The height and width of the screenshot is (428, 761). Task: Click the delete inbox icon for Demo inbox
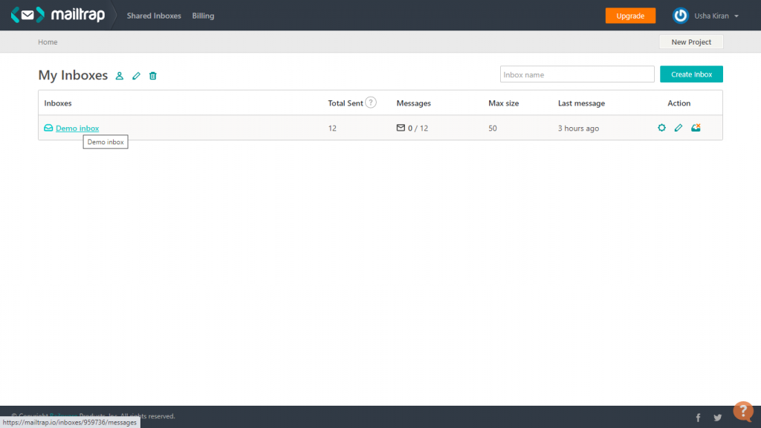(x=696, y=128)
